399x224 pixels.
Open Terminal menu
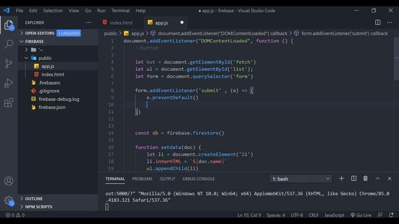120,11
